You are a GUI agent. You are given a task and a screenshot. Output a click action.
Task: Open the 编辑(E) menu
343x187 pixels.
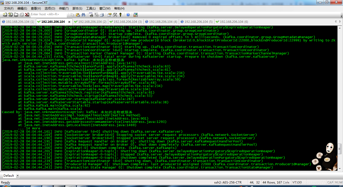tap(22, 9)
